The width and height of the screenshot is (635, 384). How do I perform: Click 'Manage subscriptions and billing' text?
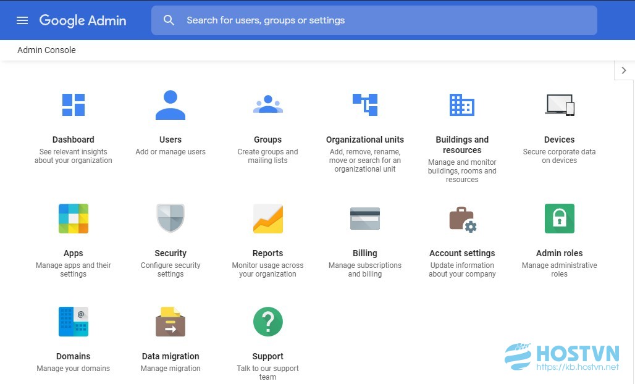[365, 270]
